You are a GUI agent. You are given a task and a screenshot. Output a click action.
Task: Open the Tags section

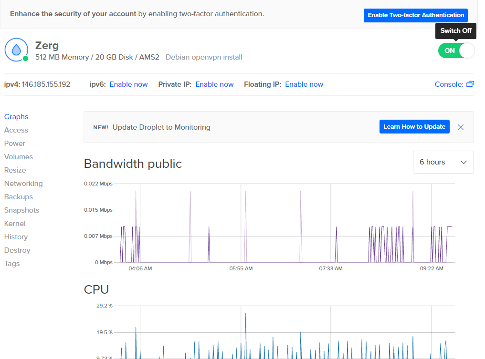12,264
